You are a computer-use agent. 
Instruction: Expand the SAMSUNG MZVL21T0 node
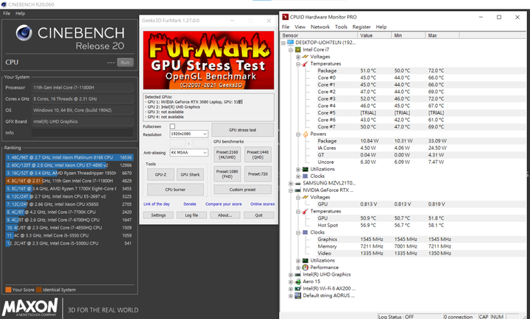(291, 184)
